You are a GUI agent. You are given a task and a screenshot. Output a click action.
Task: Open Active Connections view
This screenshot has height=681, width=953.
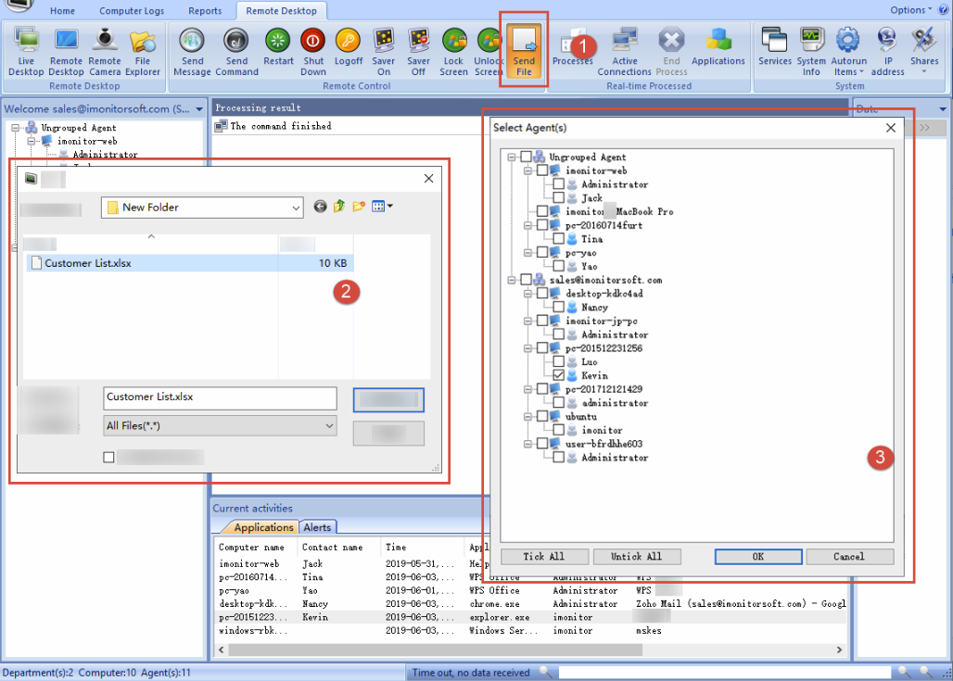[624, 52]
